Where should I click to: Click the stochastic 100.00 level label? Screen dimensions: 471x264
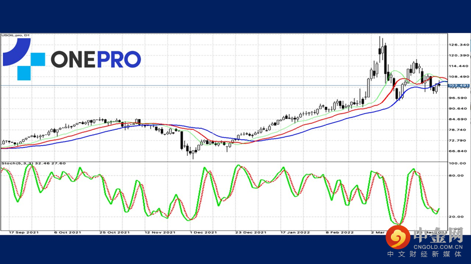pos(457,164)
